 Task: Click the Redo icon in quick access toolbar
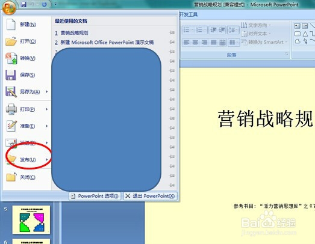pos(44,4)
